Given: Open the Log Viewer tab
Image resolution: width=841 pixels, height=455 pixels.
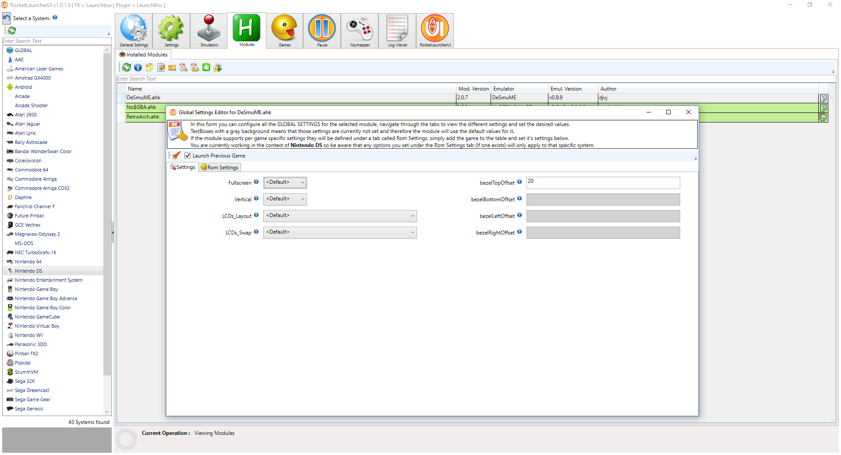Looking at the screenshot, I should 397,31.
